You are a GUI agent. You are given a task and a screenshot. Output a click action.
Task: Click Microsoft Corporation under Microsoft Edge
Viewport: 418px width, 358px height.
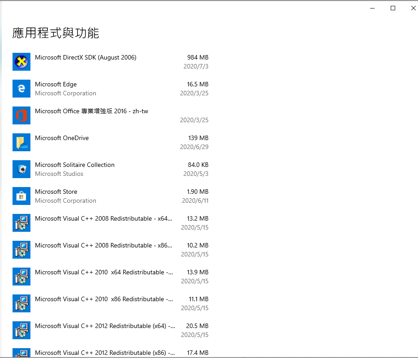pos(66,93)
